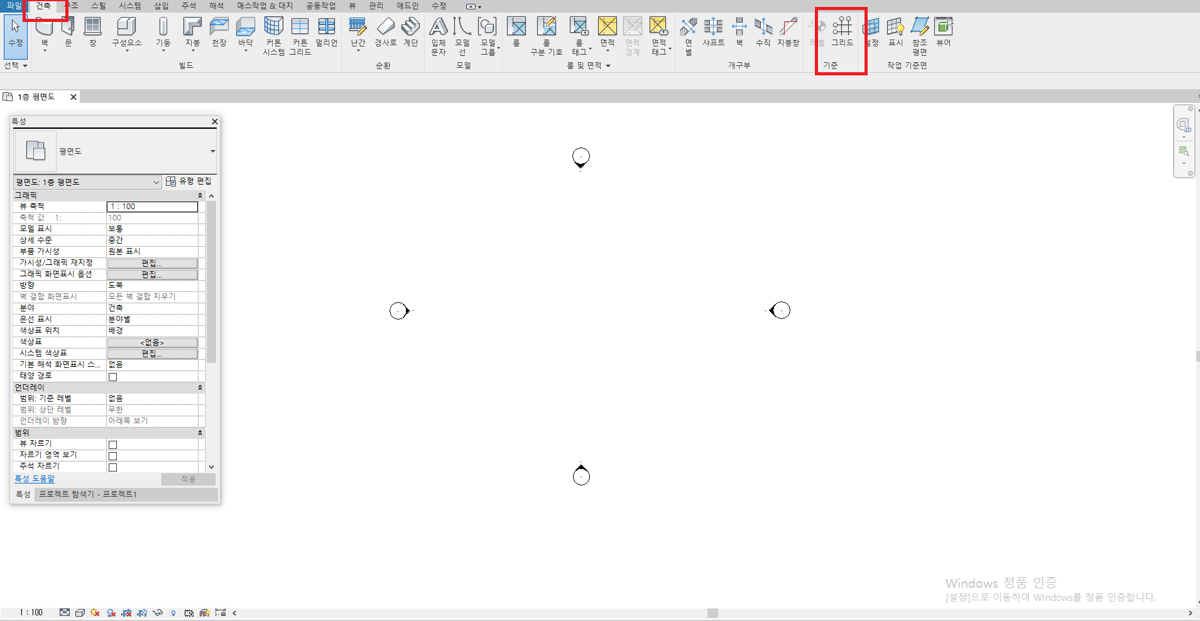Open the work plane 뷰어 (Viewer)
1200x621 pixels.
click(944, 32)
